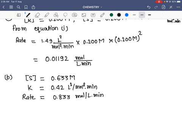
Task: Choose the black pen color
Action: point(119,15)
